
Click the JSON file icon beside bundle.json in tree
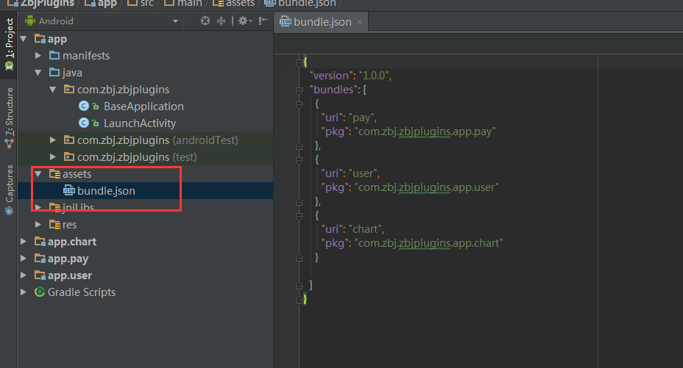point(69,190)
